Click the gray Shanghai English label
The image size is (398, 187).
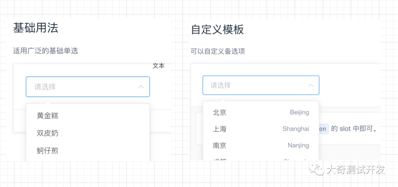296,129
